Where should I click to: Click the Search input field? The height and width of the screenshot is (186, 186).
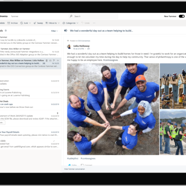[x=93, y=16]
